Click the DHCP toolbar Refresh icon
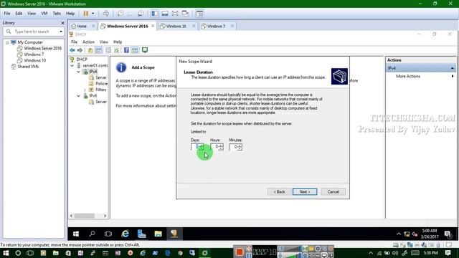The image size is (459, 258). click(116, 50)
